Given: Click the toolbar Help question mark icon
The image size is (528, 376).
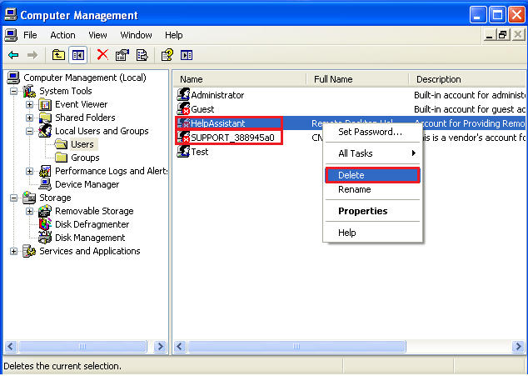Looking at the screenshot, I should (x=167, y=55).
